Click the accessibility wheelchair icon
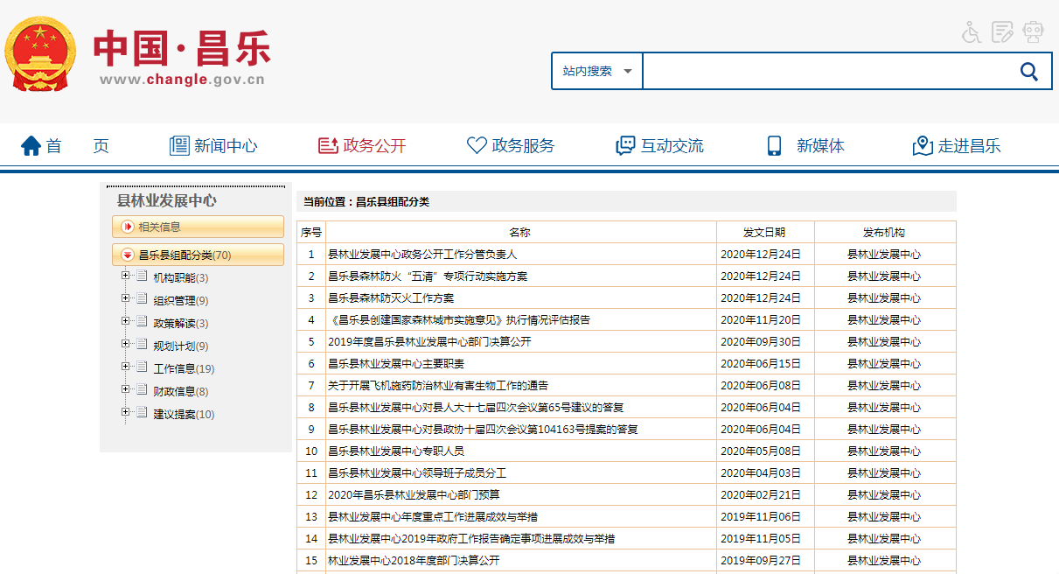The width and height of the screenshot is (1059, 574). [x=972, y=32]
